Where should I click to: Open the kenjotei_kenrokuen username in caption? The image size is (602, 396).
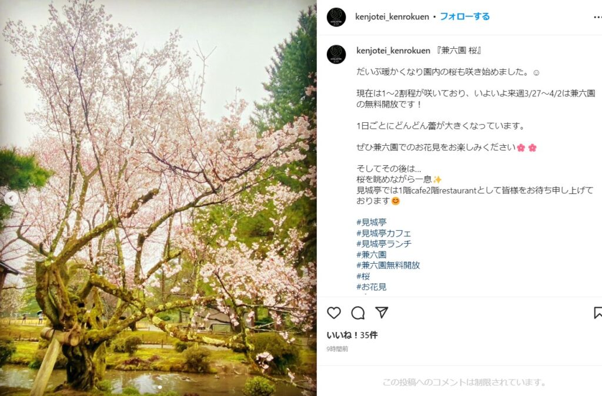(393, 51)
